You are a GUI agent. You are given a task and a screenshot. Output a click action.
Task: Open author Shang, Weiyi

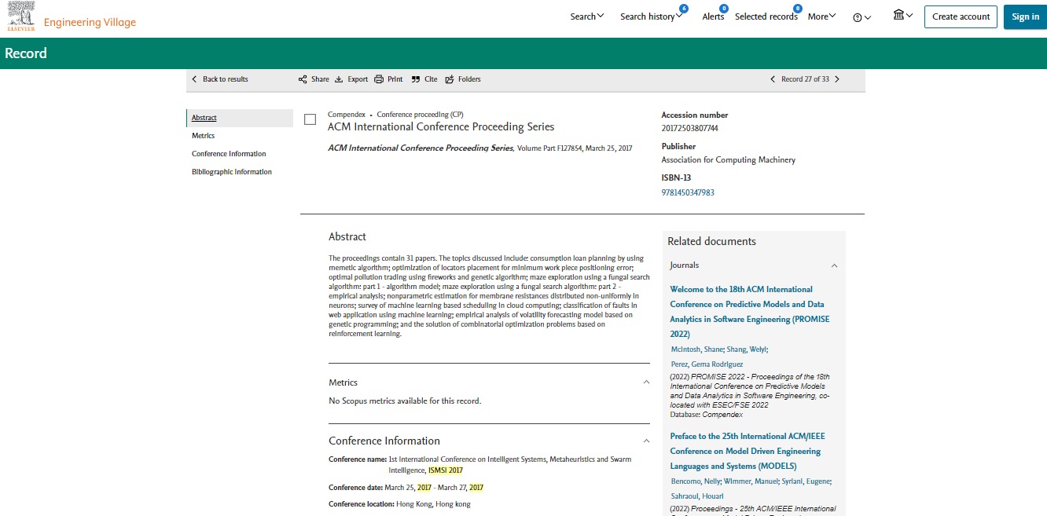[748, 349]
